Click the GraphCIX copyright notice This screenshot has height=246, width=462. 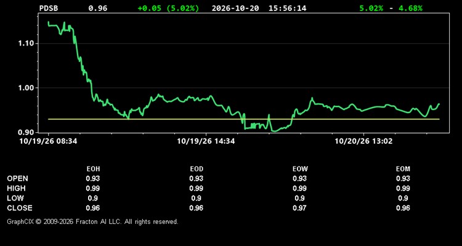tap(92, 221)
